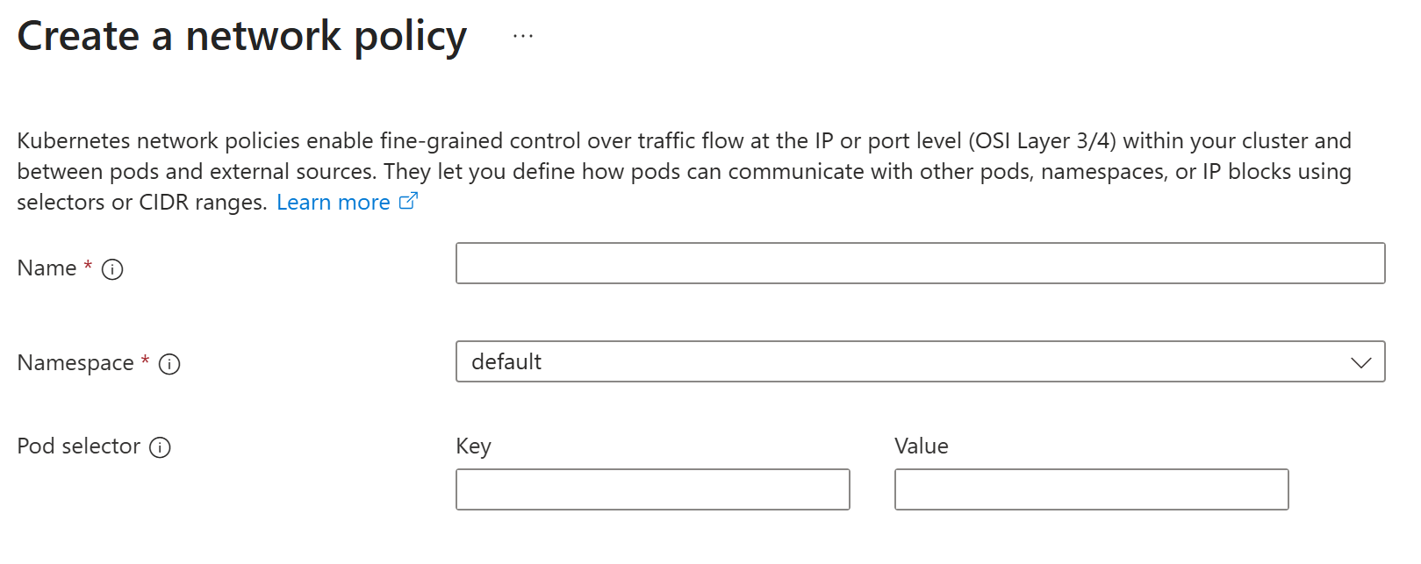Click the Value column header
This screenshot has width=1421, height=564.
[920, 446]
